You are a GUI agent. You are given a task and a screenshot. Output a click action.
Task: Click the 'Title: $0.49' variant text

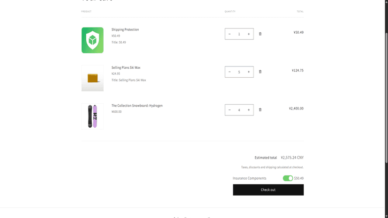[x=119, y=42]
